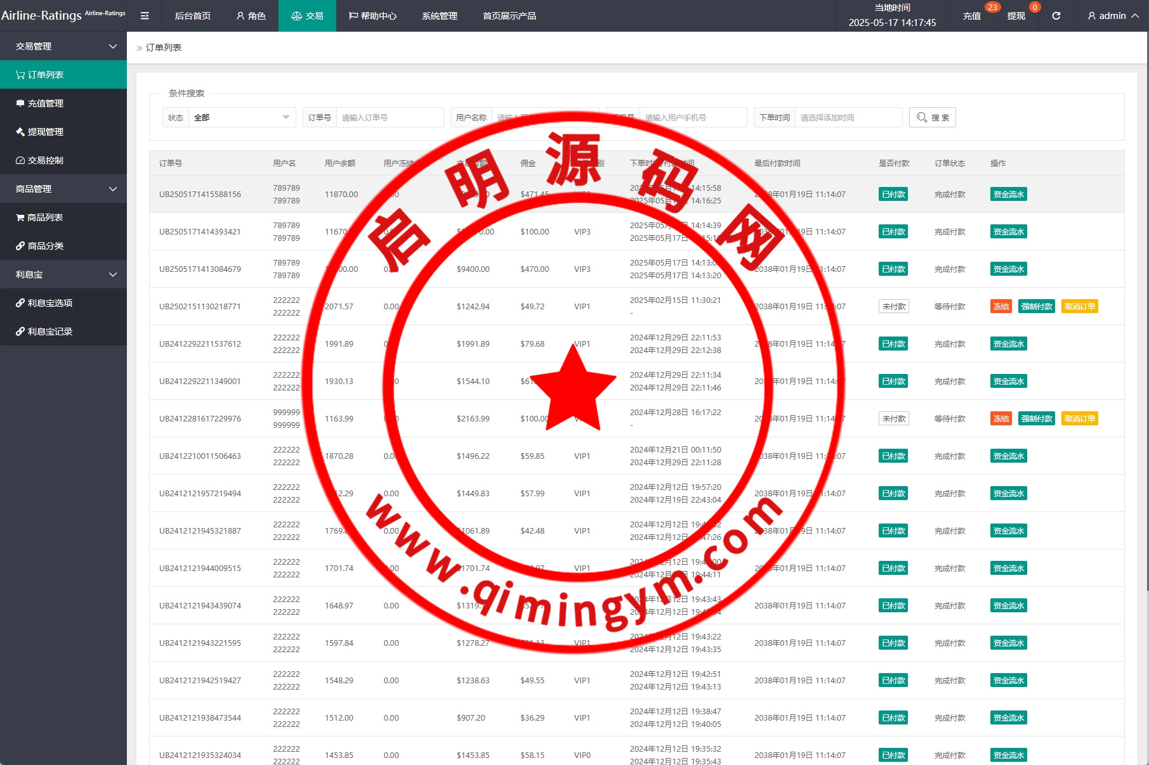
Task: Collapse the 商品管理 sidebar section
Action: click(63, 189)
